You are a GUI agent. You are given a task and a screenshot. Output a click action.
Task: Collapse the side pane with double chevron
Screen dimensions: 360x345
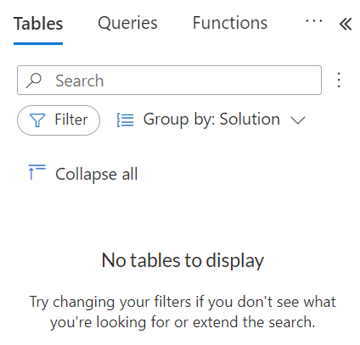point(345,24)
